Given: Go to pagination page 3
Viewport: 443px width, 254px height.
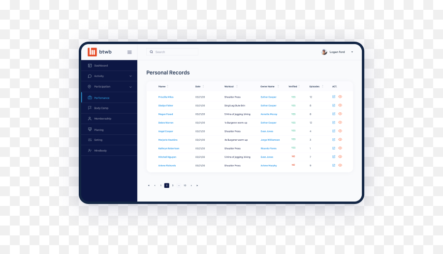Looking at the screenshot, I should [x=173, y=185].
